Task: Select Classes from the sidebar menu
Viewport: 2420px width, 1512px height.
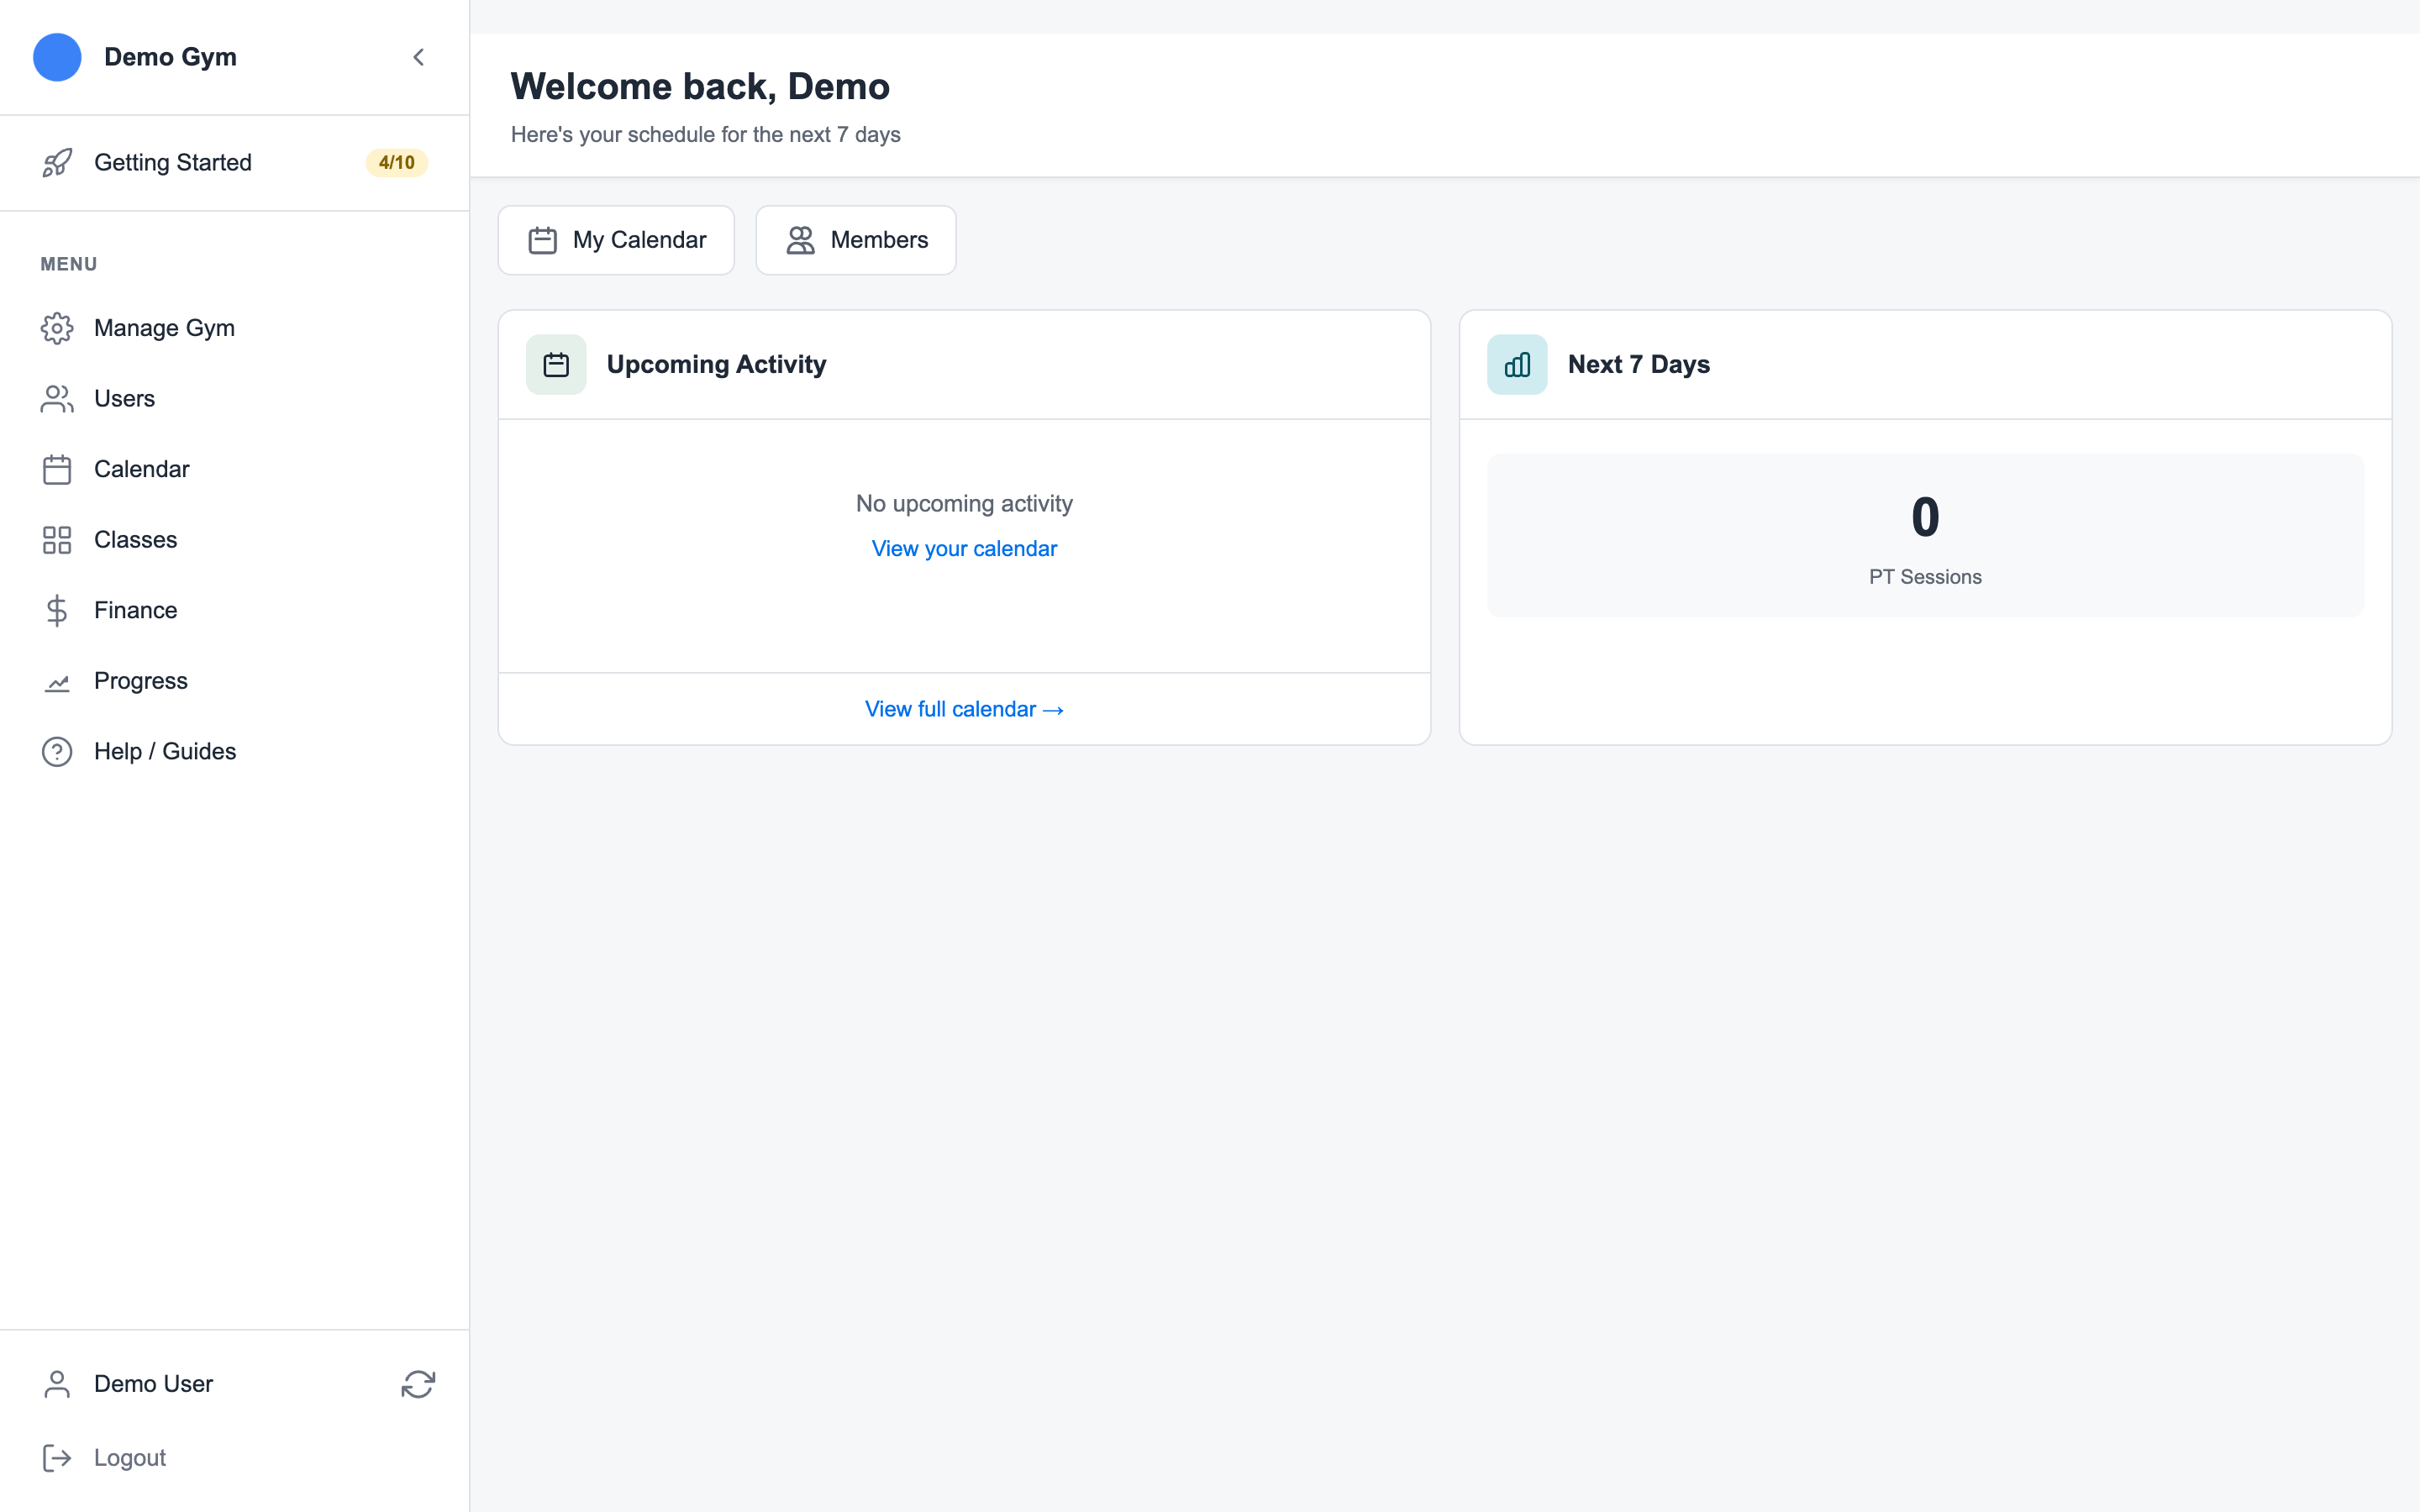Action: pos(234,540)
